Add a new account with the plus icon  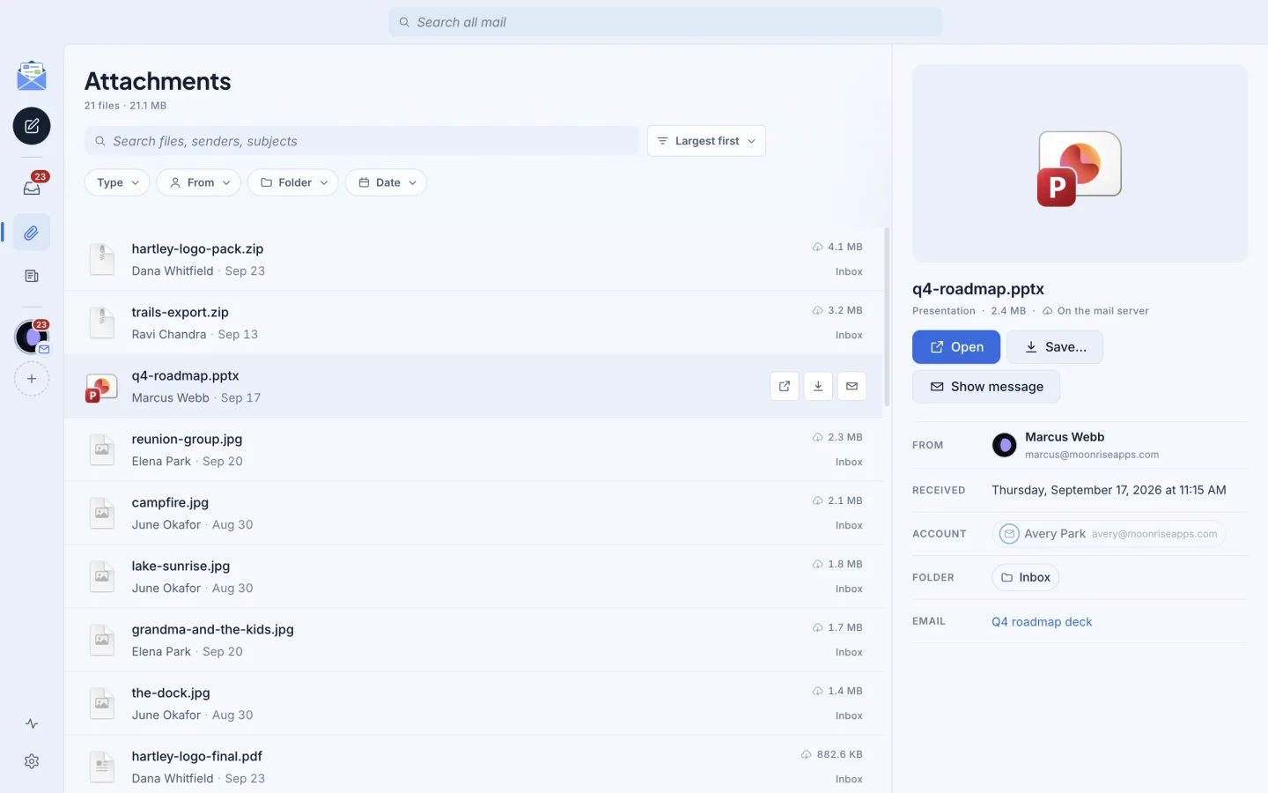coord(32,379)
